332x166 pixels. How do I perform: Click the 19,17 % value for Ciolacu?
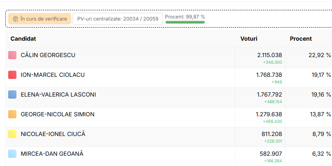tap(321, 75)
